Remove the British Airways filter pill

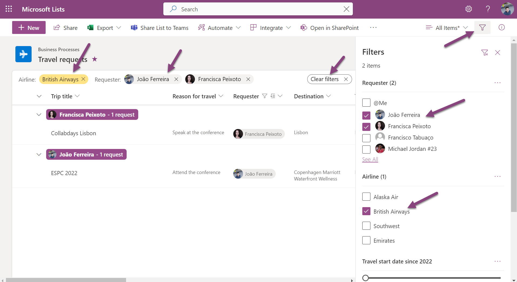pos(83,79)
